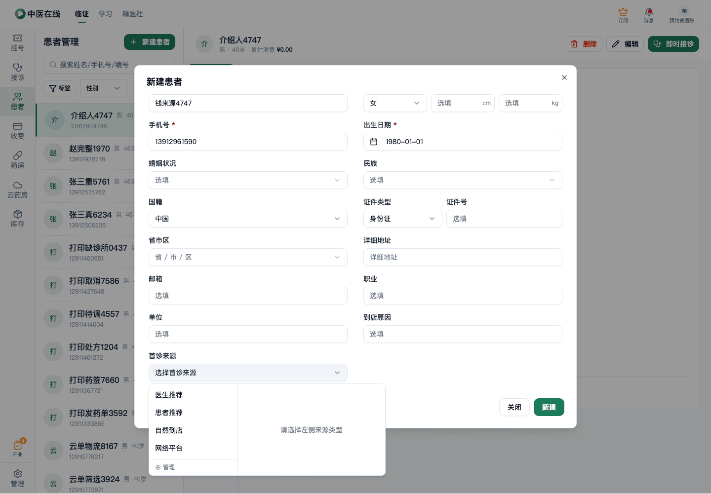Image resolution: width=711 pixels, height=494 pixels.
Task: Choose 患者推荐 source type
Action: click(193, 413)
